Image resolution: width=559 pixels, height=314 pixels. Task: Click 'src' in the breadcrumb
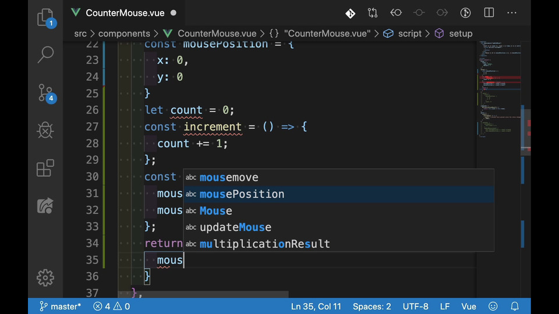(80, 34)
